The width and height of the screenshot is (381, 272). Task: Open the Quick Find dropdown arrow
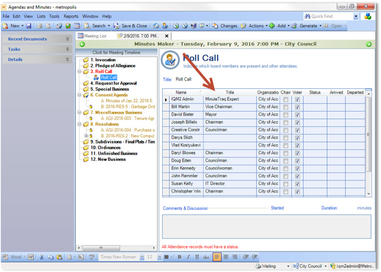pos(356,17)
